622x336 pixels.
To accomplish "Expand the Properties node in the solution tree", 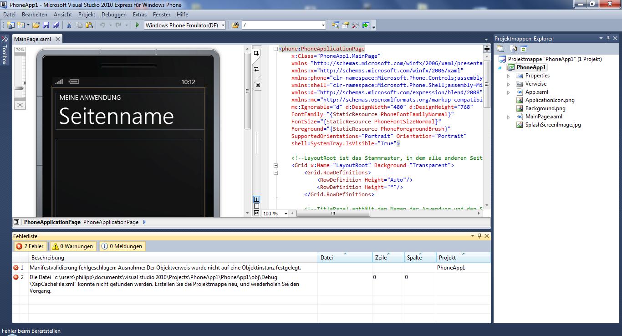I will (509, 76).
